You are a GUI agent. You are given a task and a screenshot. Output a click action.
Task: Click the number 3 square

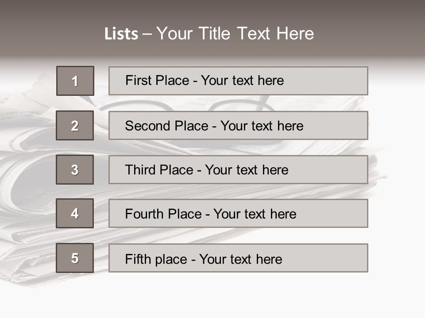click(75, 170)
